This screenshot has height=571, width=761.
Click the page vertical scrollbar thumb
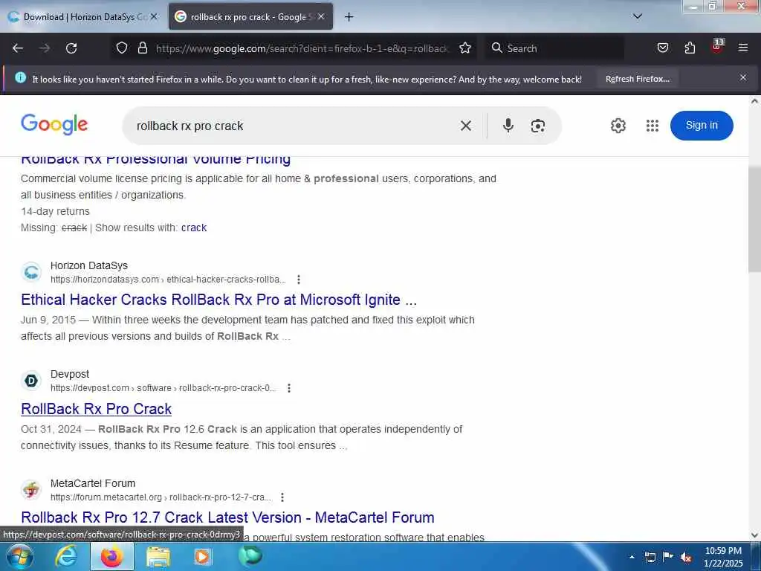[x=754, y=219]
